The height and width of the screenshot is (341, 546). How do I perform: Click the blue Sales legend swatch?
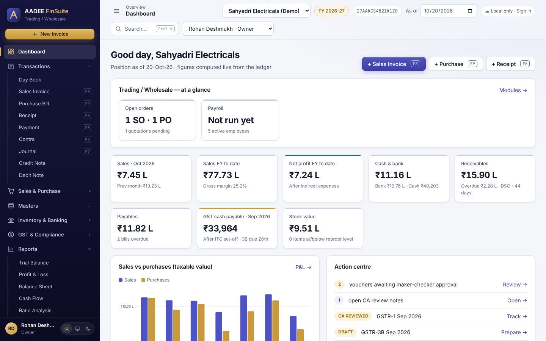click(x=121, y=280)
